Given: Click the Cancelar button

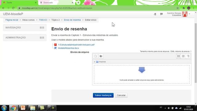Looking at the screenshot, I should (121, 95).
